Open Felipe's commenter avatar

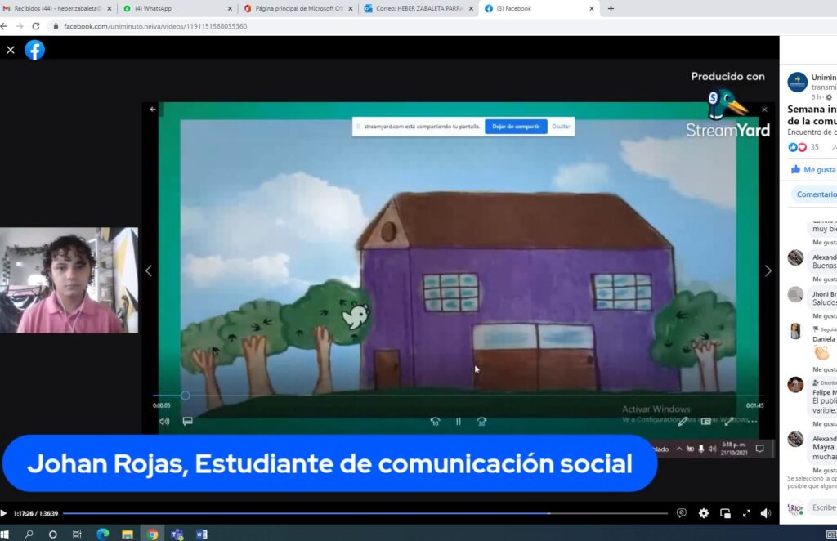[x=795, y=385]
